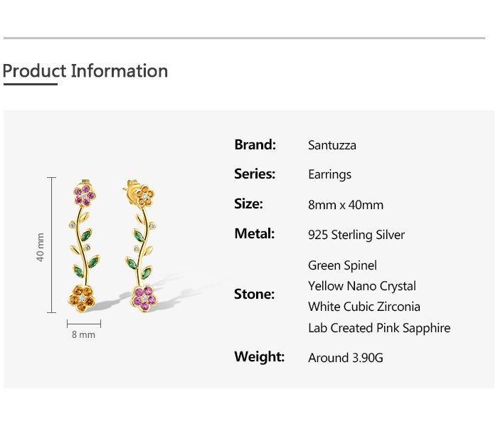Click the White Cubic Zirconia entry
The width and height of the screenshot is (498, 424).
[364, 307]
